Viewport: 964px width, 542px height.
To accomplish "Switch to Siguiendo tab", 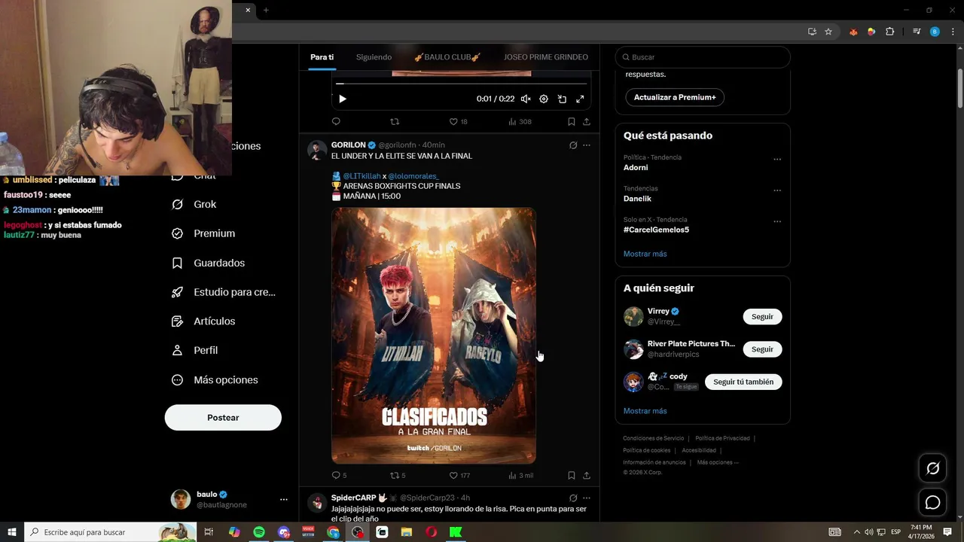I will click(374, 57).
